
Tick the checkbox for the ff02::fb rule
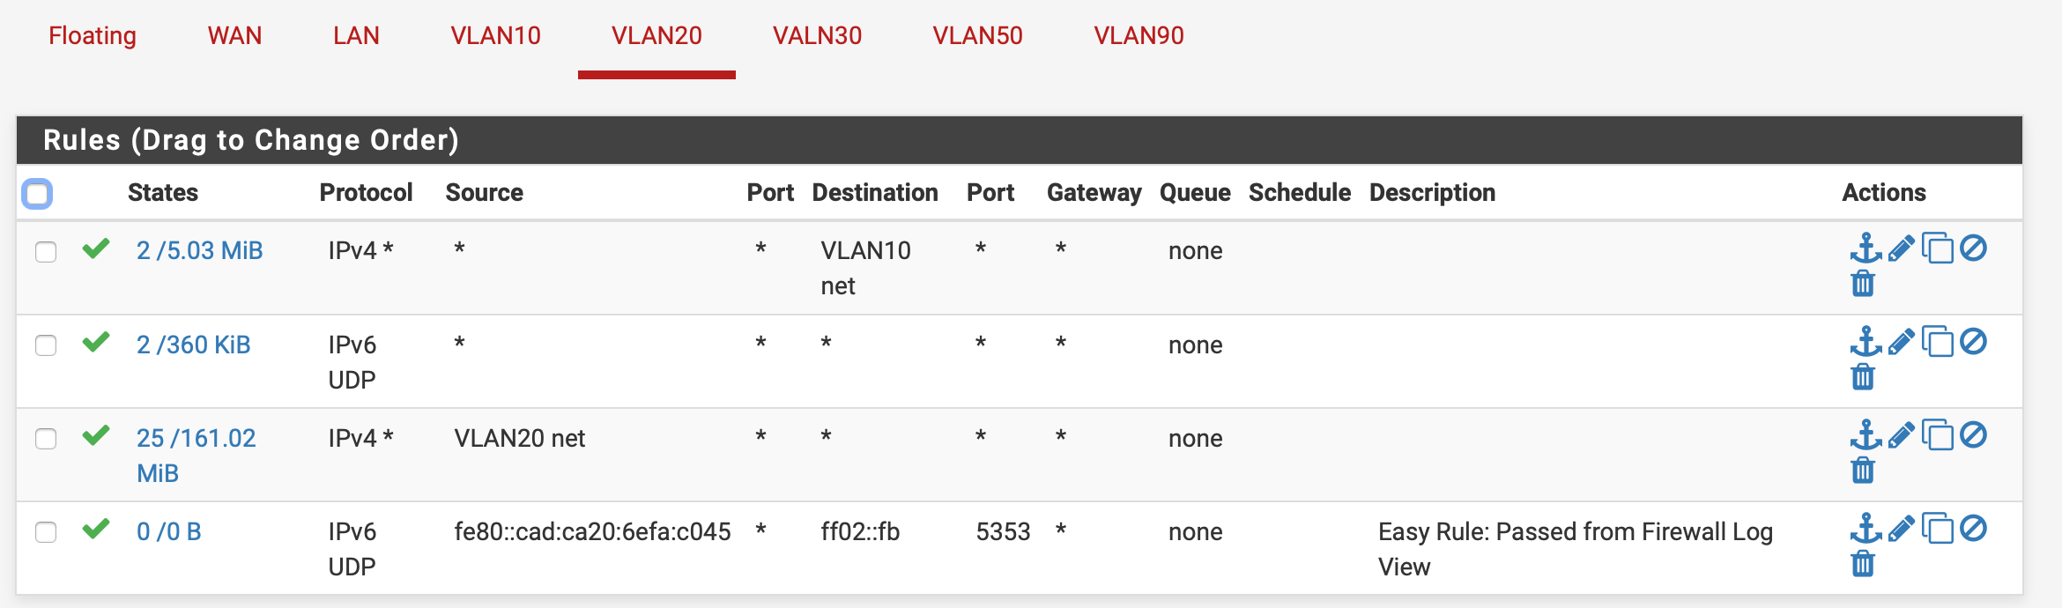pyautogui.click(x=46, y=532)
